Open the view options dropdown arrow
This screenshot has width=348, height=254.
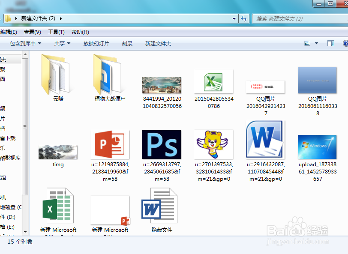(316, 44)
